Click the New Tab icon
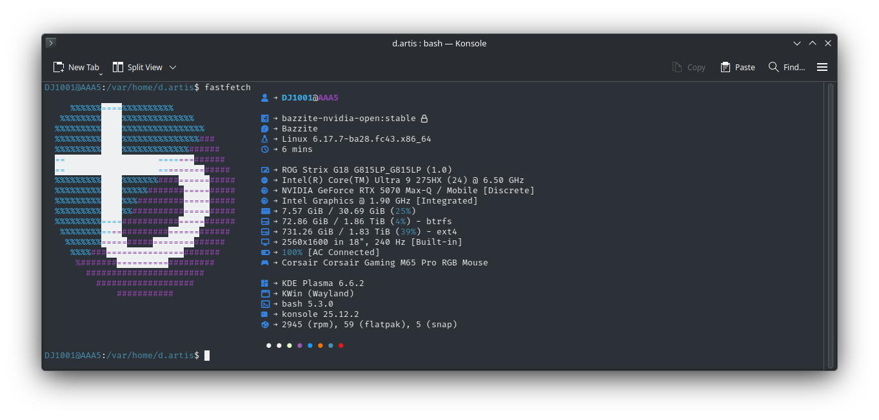 pos(57,67)
